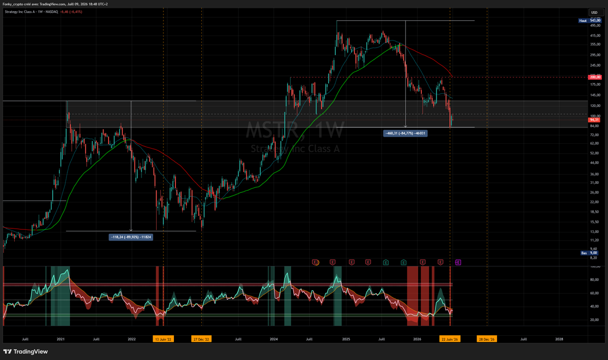The image size is (608, 360).
Task: Click the red earnings marker just before the green ones
Action: click(x=368, y=262)
